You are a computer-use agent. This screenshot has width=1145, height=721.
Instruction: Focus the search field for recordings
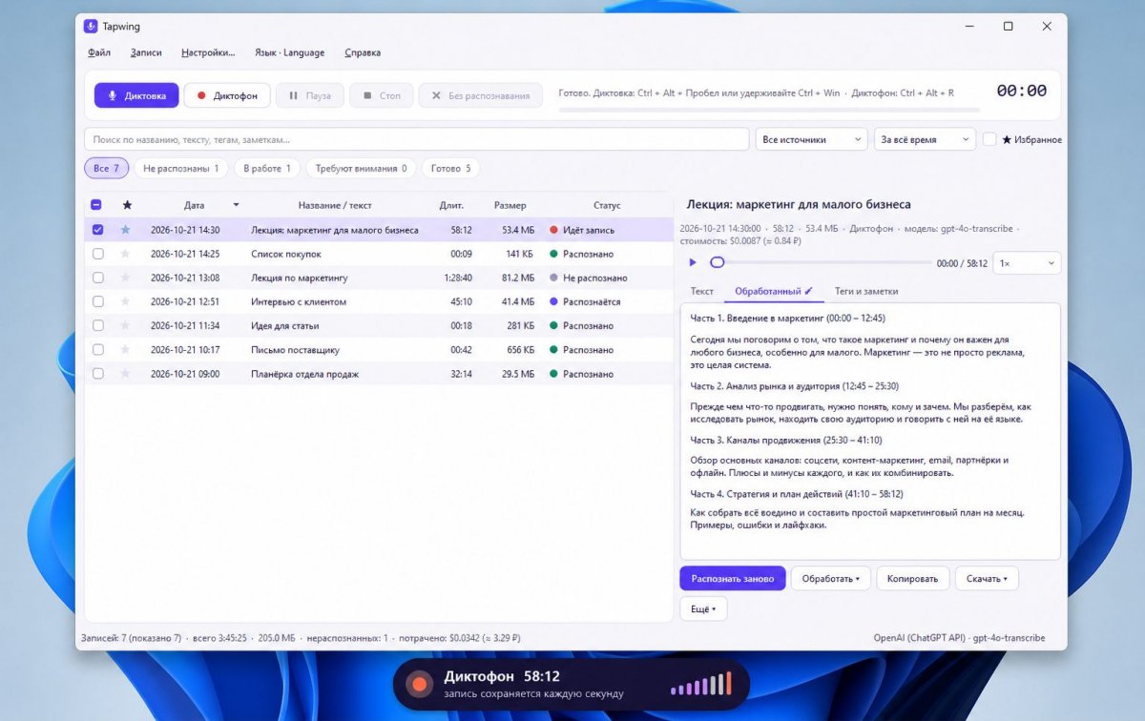[x=417, y=139]
